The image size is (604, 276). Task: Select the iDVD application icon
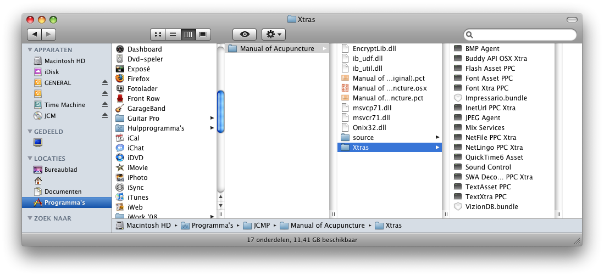point(120,157)
